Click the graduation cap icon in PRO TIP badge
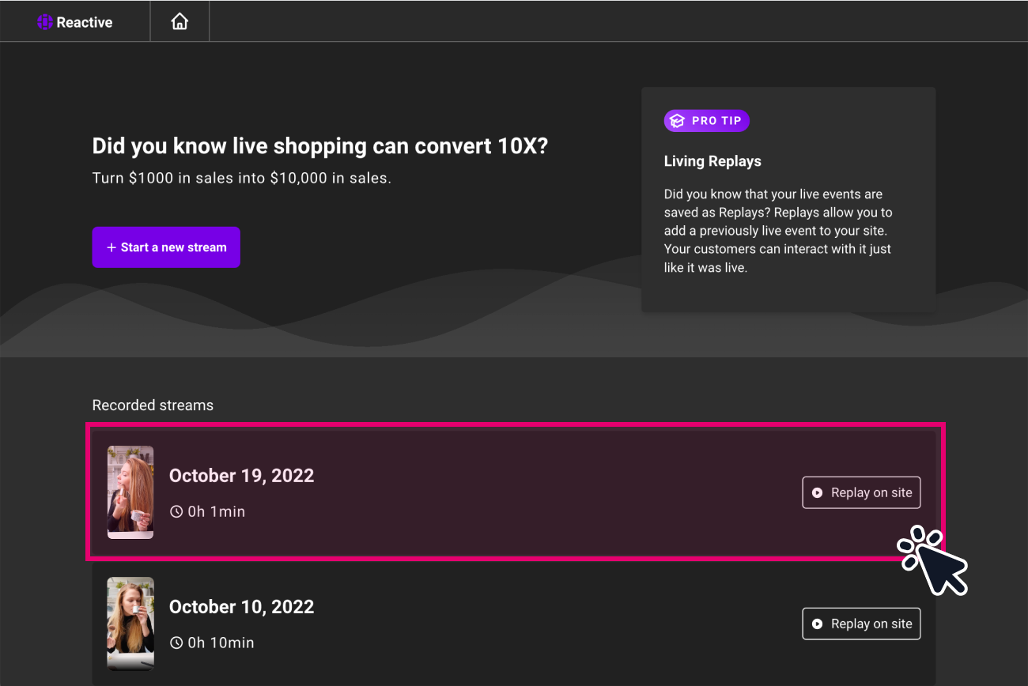Viewport: 1028px width, 686px height. point(677,121)
